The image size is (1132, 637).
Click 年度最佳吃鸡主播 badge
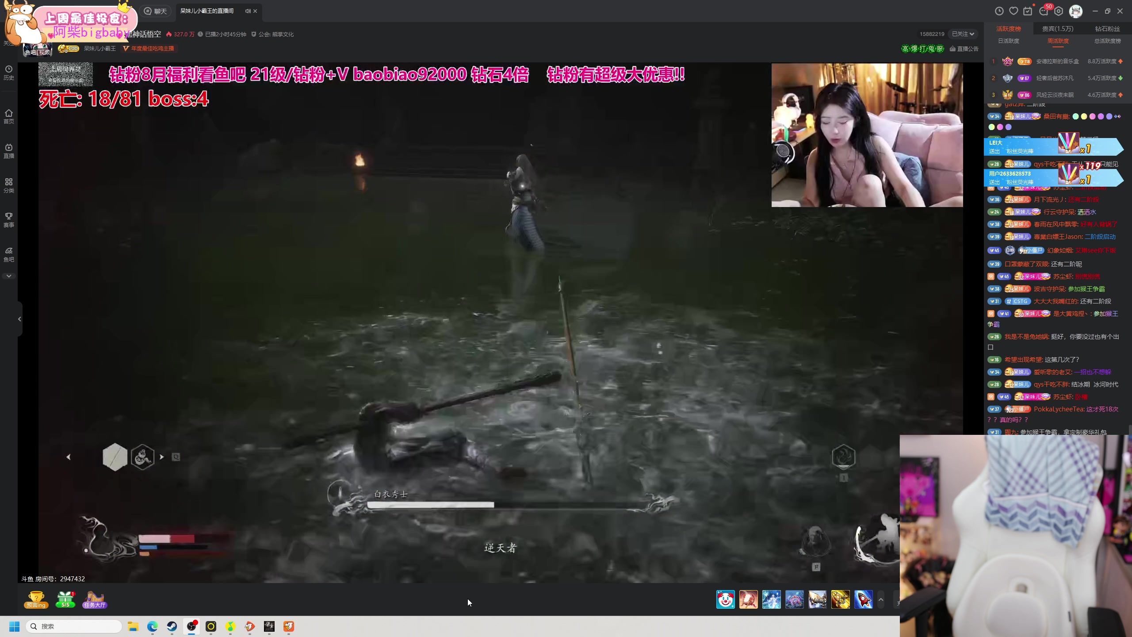tap(149, 49)
